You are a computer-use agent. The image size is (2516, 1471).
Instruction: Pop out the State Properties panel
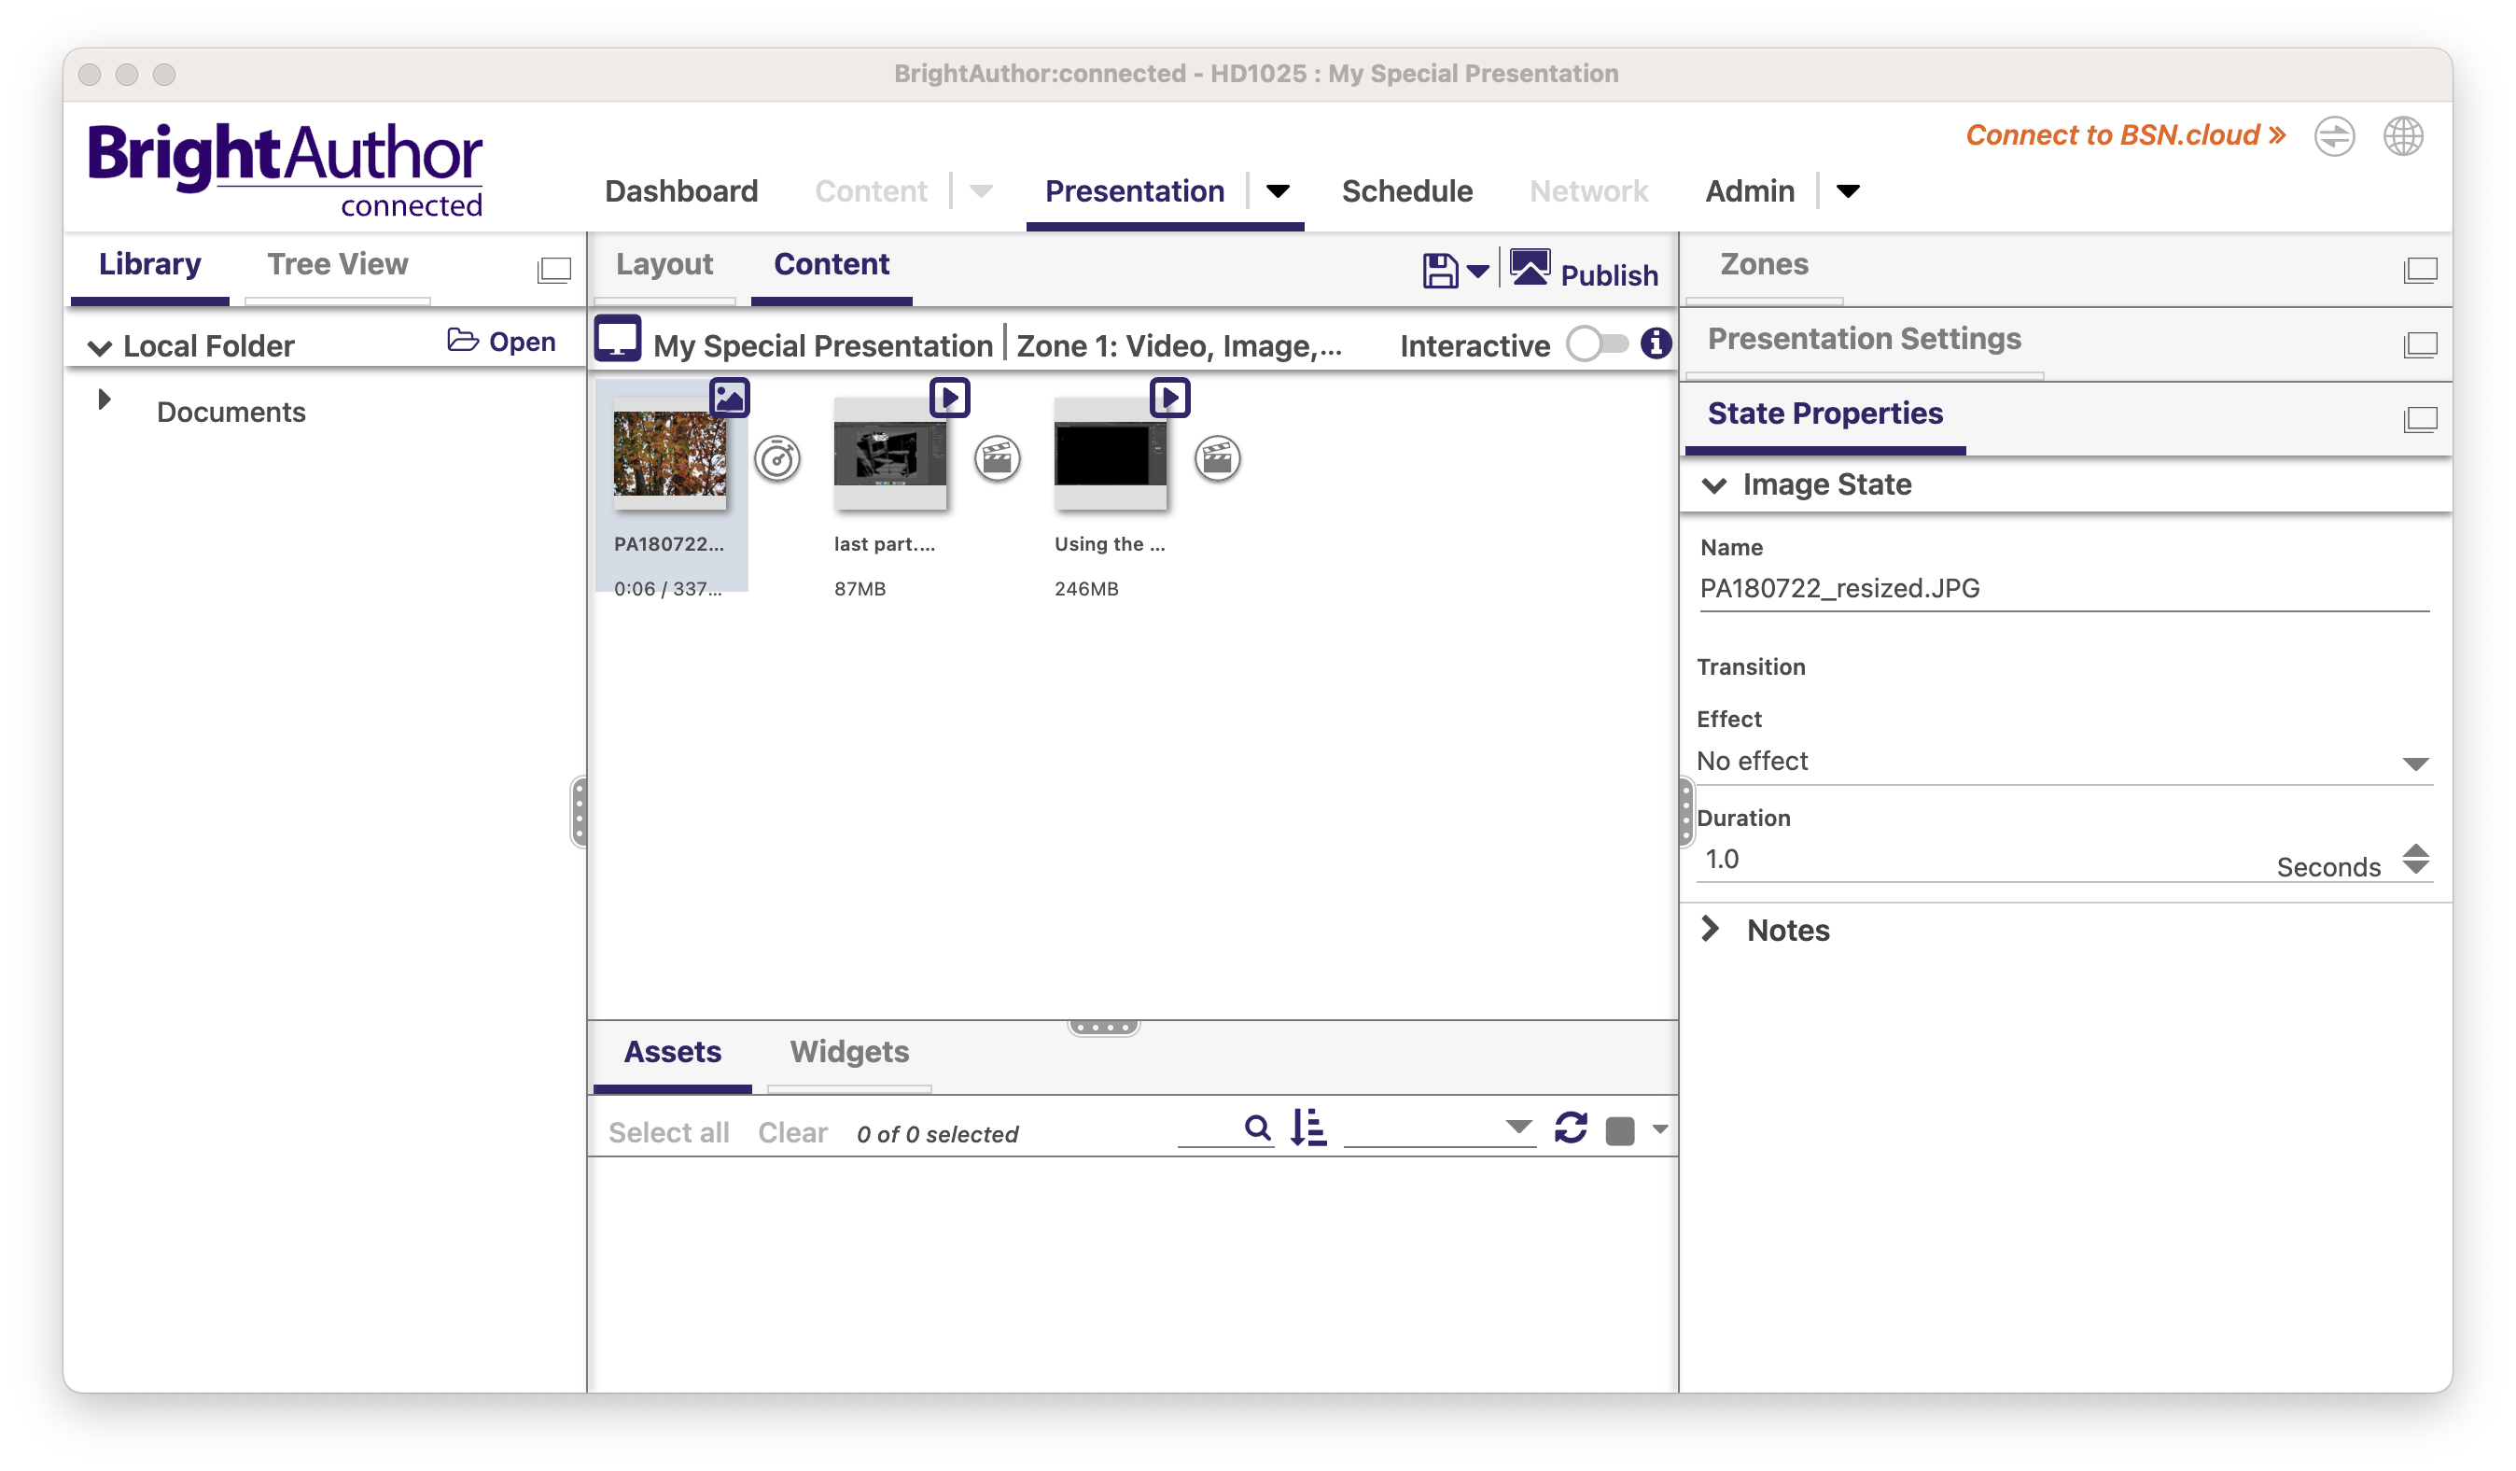point(2420,419)
